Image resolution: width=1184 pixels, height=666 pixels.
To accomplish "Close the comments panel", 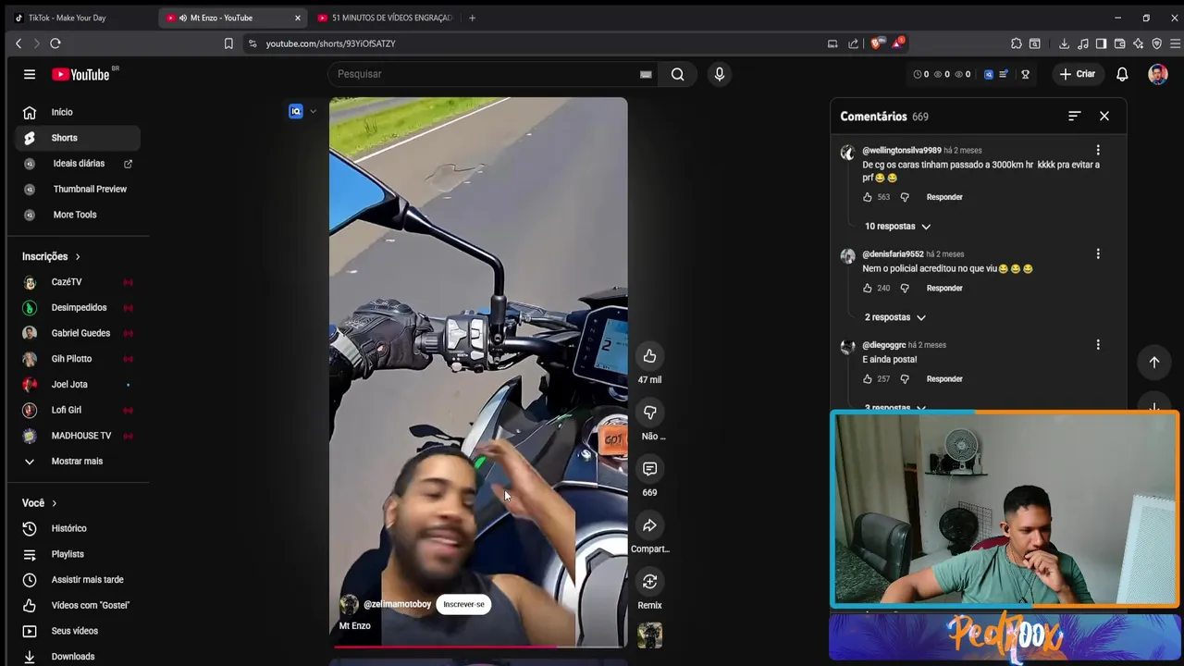I will coord(1104,116).
